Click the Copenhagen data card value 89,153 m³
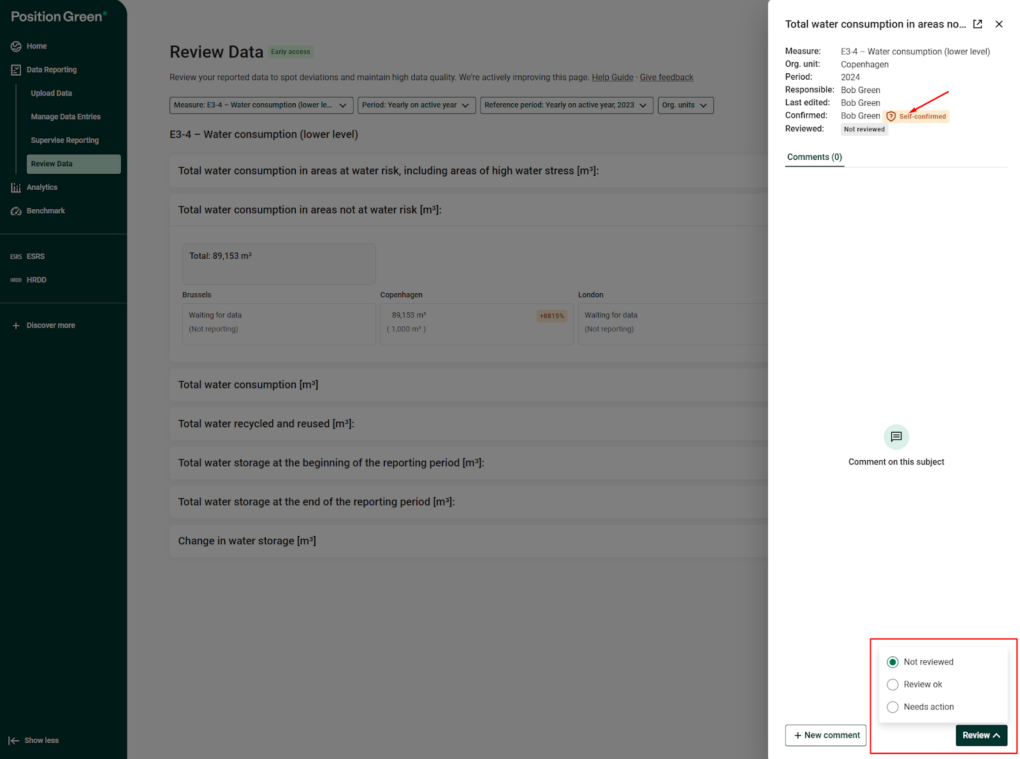Screen dimensions: 1020x759 pos(409,315)
